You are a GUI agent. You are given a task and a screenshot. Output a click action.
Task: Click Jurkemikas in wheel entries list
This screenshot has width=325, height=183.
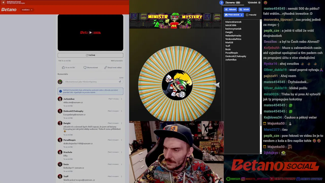231,60
